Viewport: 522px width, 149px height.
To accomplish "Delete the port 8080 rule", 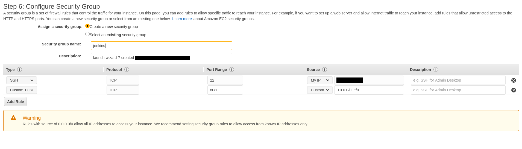I will click(514, 90).
